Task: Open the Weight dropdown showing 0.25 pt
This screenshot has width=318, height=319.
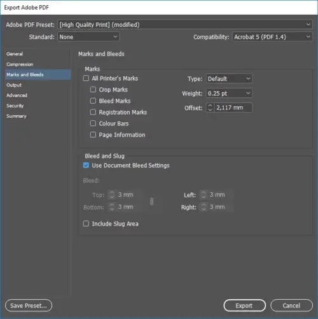Action: (x=229, y=94)
